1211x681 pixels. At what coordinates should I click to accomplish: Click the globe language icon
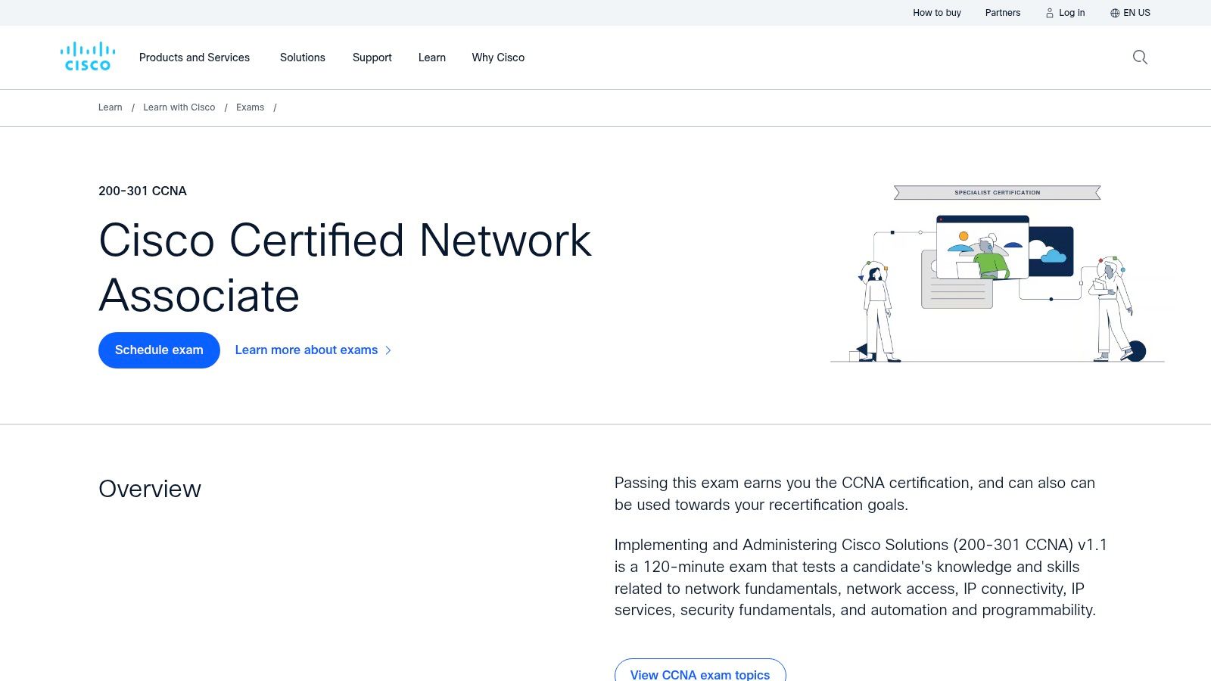pyautogui.click(x=1115, y=13)
